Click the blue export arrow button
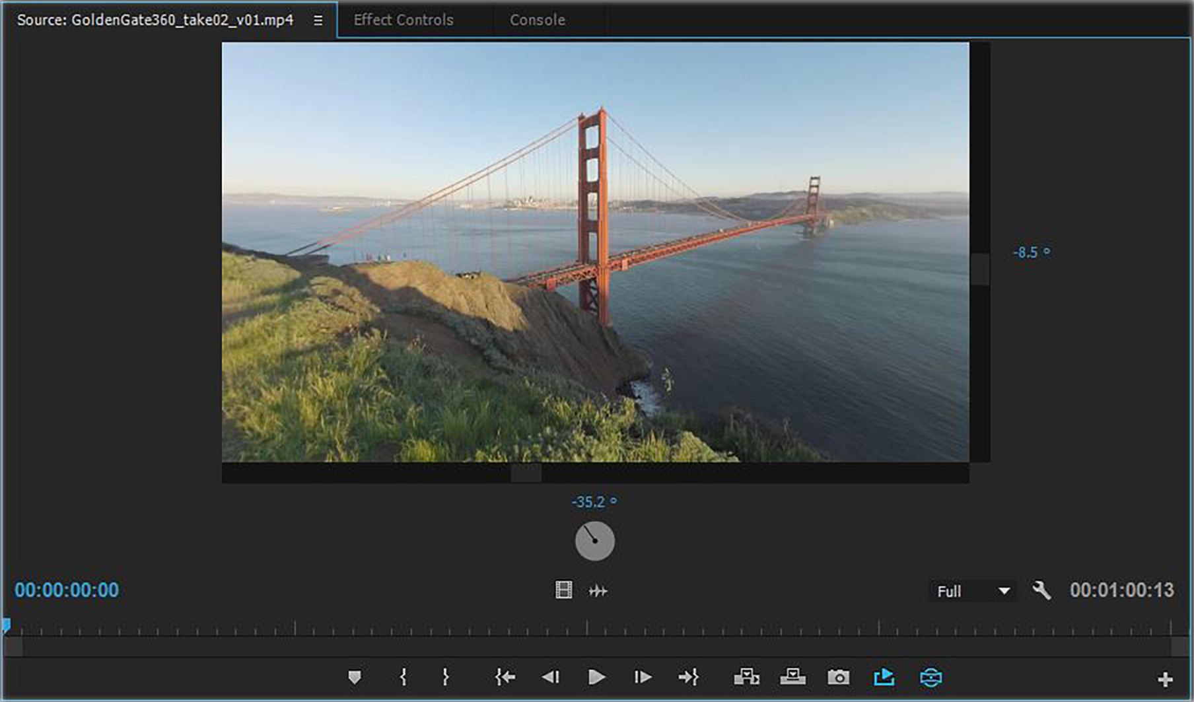The height and width of the screenshot is (702, 1194). [884, 677]
